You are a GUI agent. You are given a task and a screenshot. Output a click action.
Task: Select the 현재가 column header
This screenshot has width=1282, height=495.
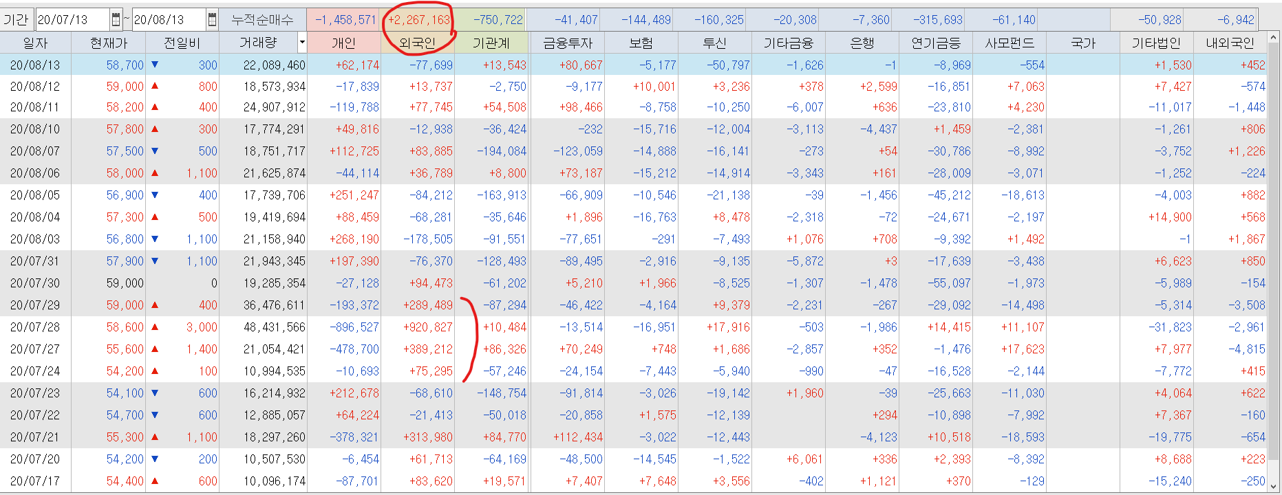coord(109,43)
